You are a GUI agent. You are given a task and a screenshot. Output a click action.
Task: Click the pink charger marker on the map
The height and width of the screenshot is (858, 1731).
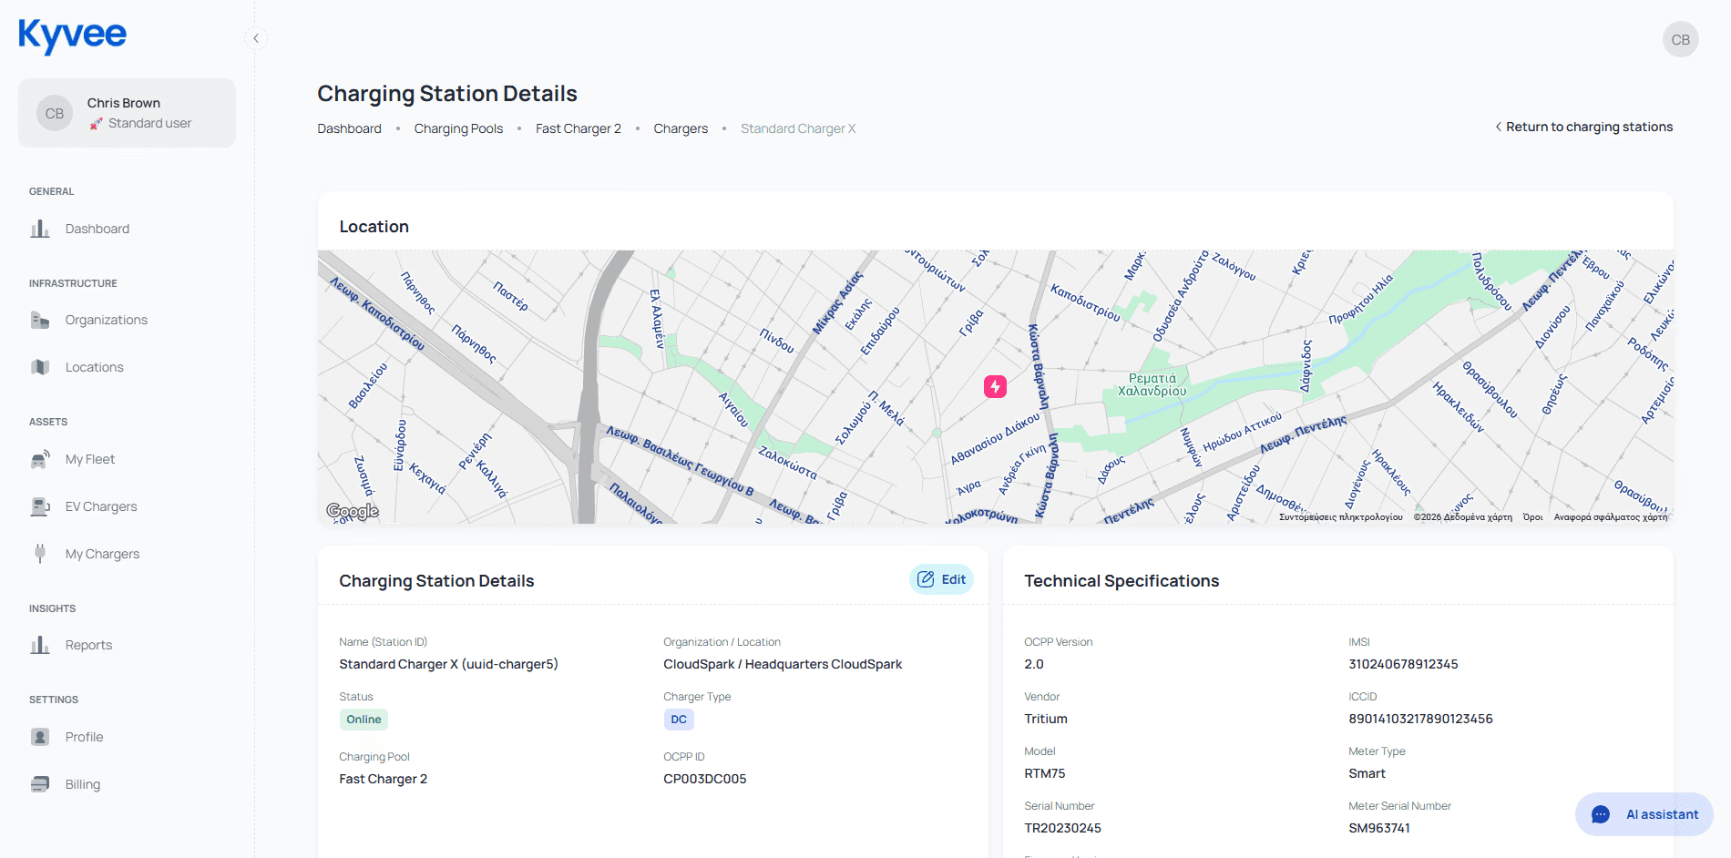(x=995, y=387)
